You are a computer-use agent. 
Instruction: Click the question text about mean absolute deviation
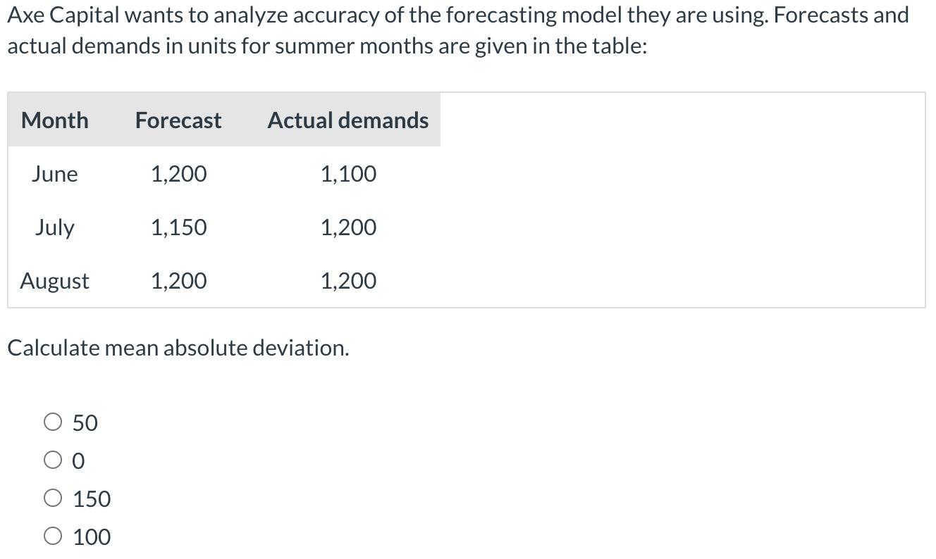[x=178, y=347]
